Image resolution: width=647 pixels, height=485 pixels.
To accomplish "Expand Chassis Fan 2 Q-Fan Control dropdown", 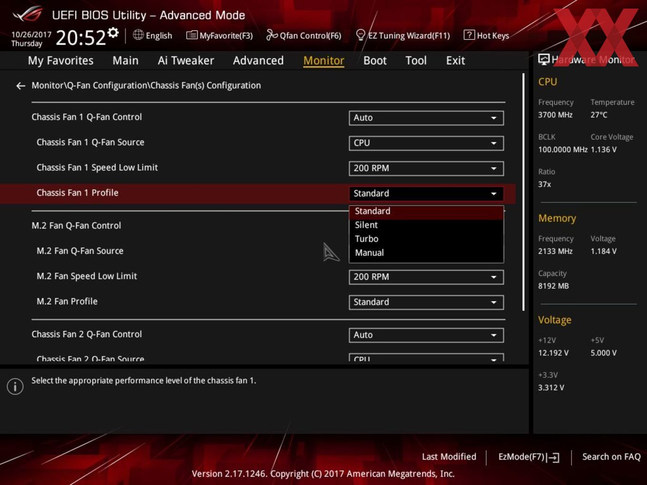I will (426, 335).
